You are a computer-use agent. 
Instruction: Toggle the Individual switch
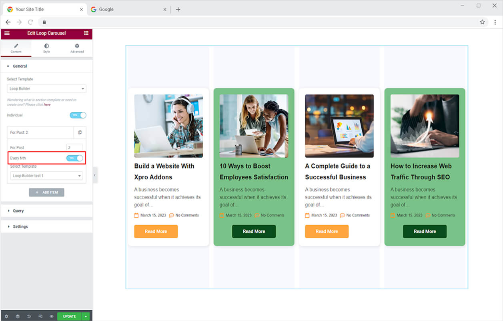point(78,115)
